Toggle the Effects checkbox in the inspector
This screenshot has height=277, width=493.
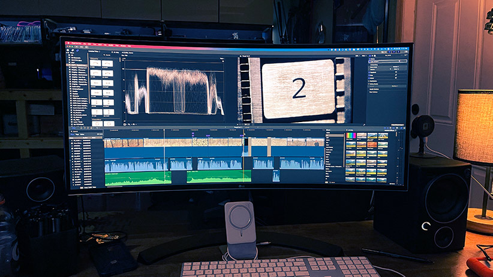pos(369,59)
